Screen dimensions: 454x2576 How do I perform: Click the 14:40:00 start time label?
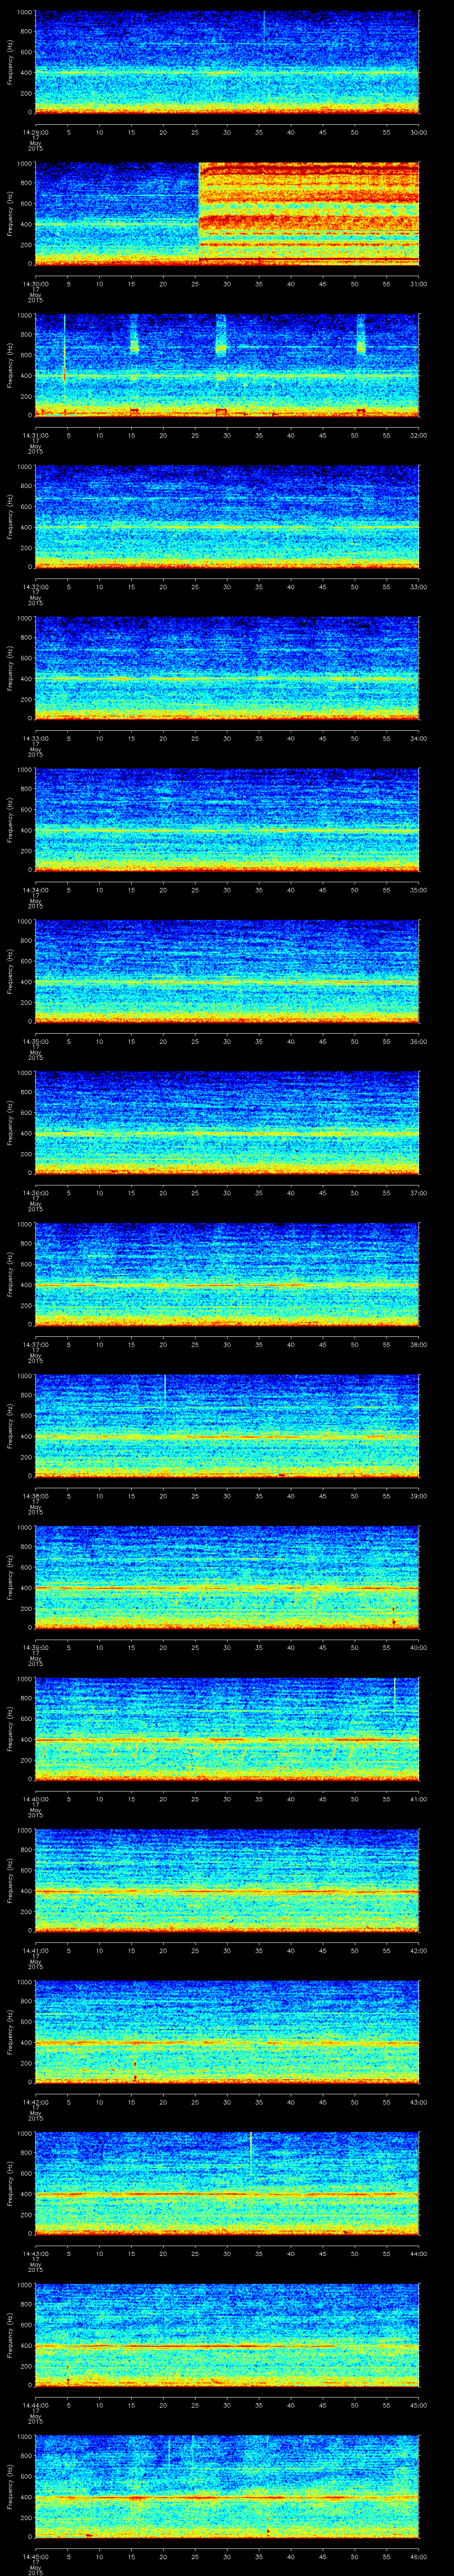click(x=36, y=1799)
